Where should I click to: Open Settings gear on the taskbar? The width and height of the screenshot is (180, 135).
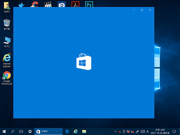coord(30,131)
